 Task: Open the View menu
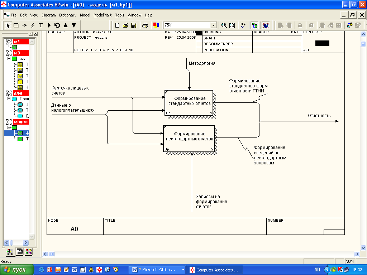tap(34, 15)
